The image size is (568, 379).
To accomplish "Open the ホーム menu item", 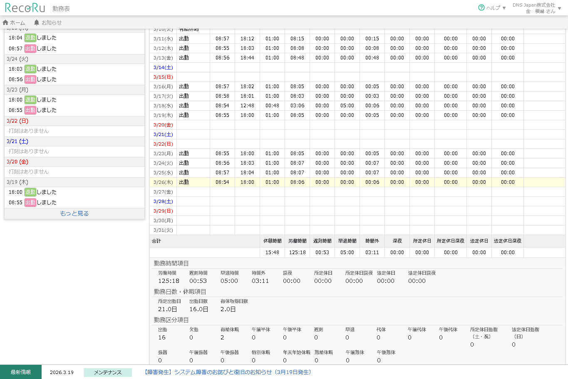I will click(17, 23).
